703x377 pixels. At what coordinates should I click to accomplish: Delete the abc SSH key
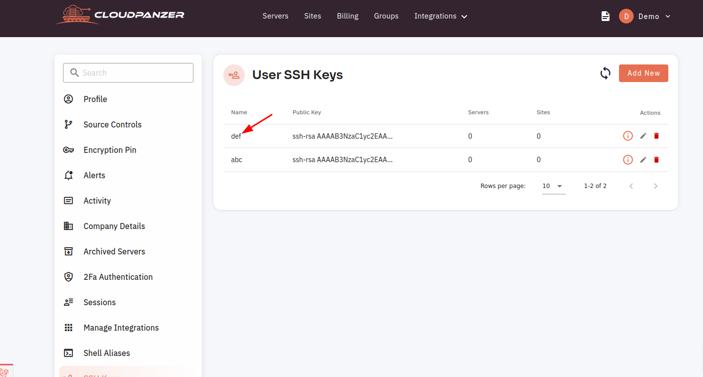point(656,160)
